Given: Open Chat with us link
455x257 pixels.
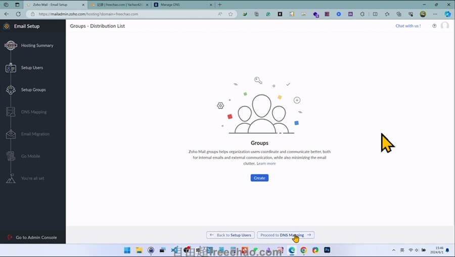Looking at the screenshot, I should coord(408,26).
